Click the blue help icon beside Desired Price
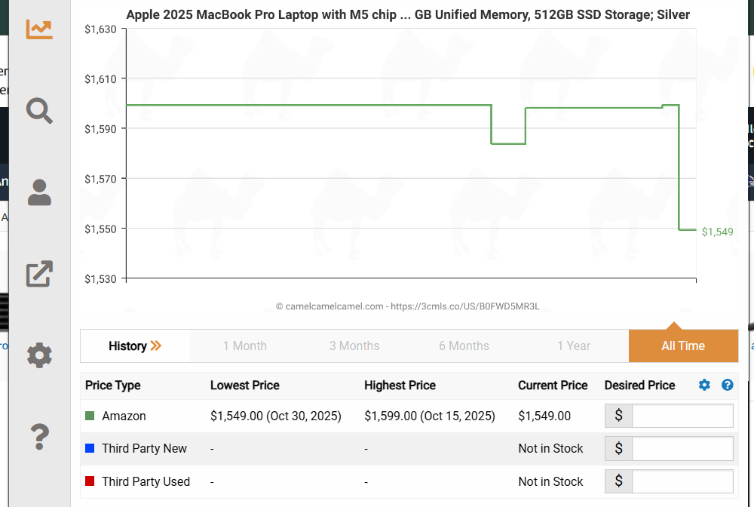754x507 pixels. (727, 386)
